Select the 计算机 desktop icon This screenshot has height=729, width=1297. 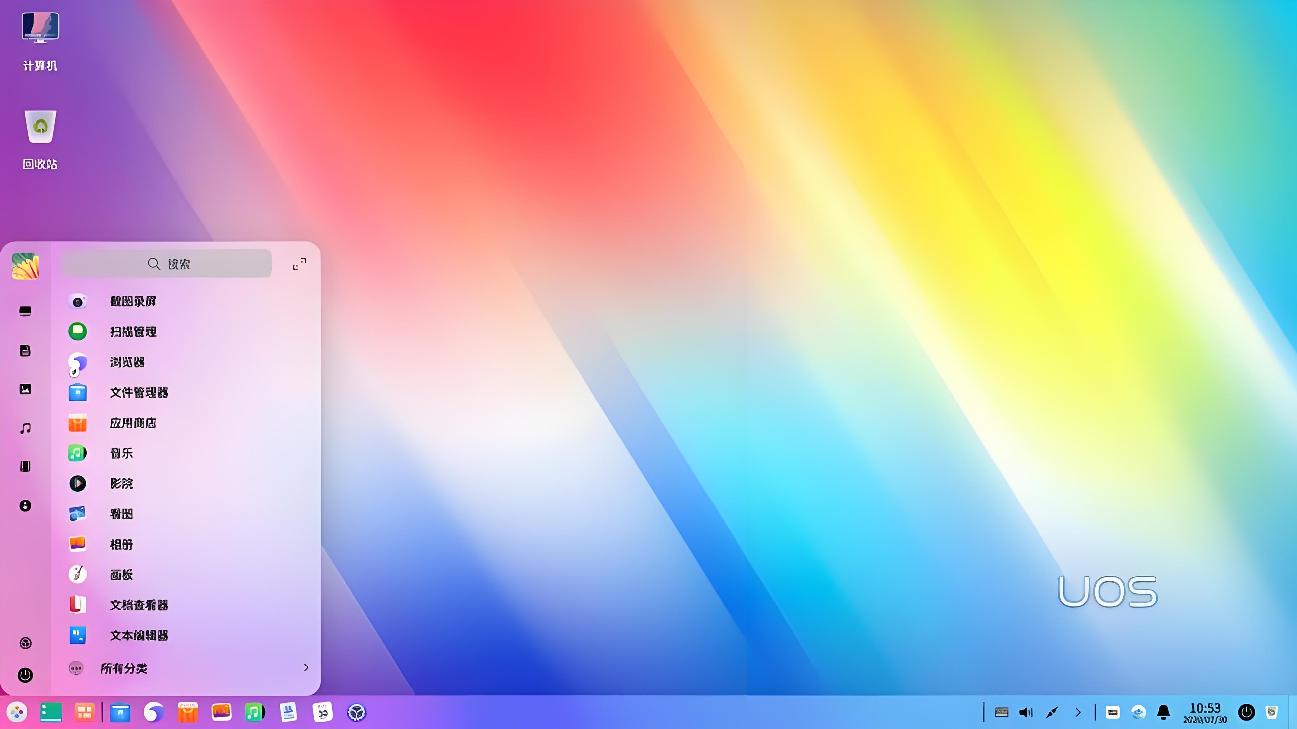(40, 42)
